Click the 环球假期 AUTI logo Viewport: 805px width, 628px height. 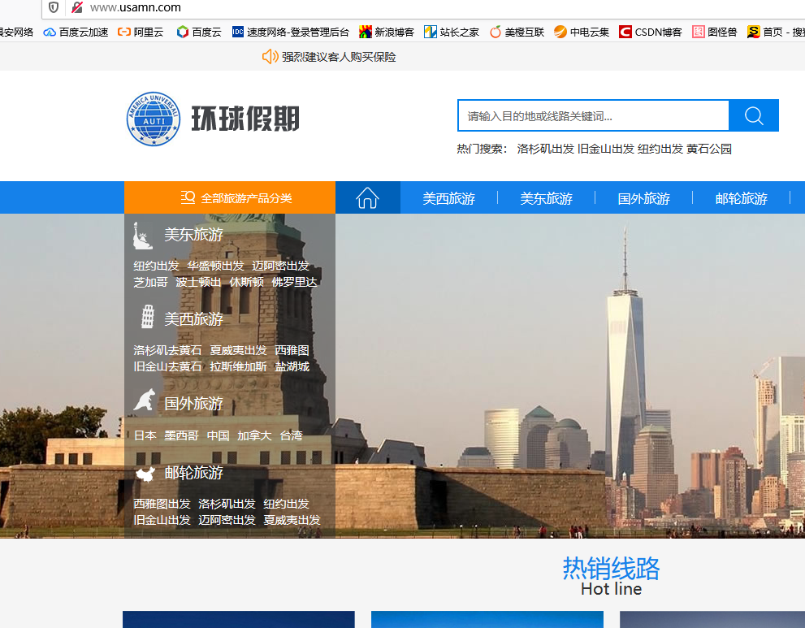click(213, 119)
